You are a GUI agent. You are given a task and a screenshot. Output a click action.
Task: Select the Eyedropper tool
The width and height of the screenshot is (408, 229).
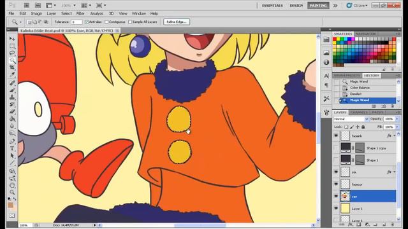[x=12, y=75]
